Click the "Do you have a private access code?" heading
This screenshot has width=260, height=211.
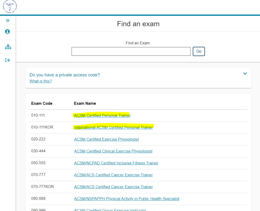pos(65,75)
